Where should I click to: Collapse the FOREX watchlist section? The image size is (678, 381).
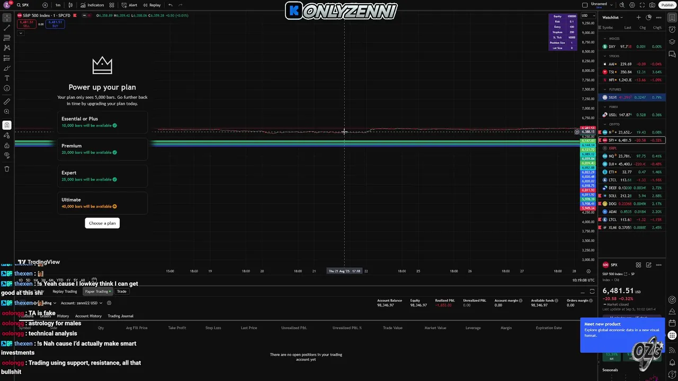point(605,107)
